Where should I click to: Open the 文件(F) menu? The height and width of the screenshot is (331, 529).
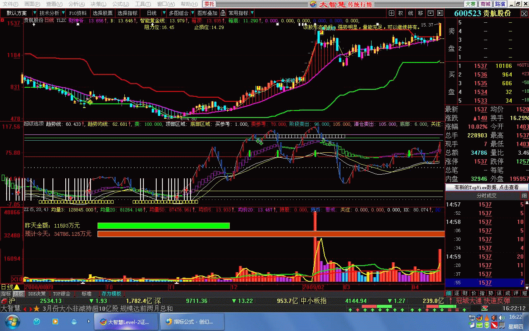pyautogui.click(x=10, y=4)
